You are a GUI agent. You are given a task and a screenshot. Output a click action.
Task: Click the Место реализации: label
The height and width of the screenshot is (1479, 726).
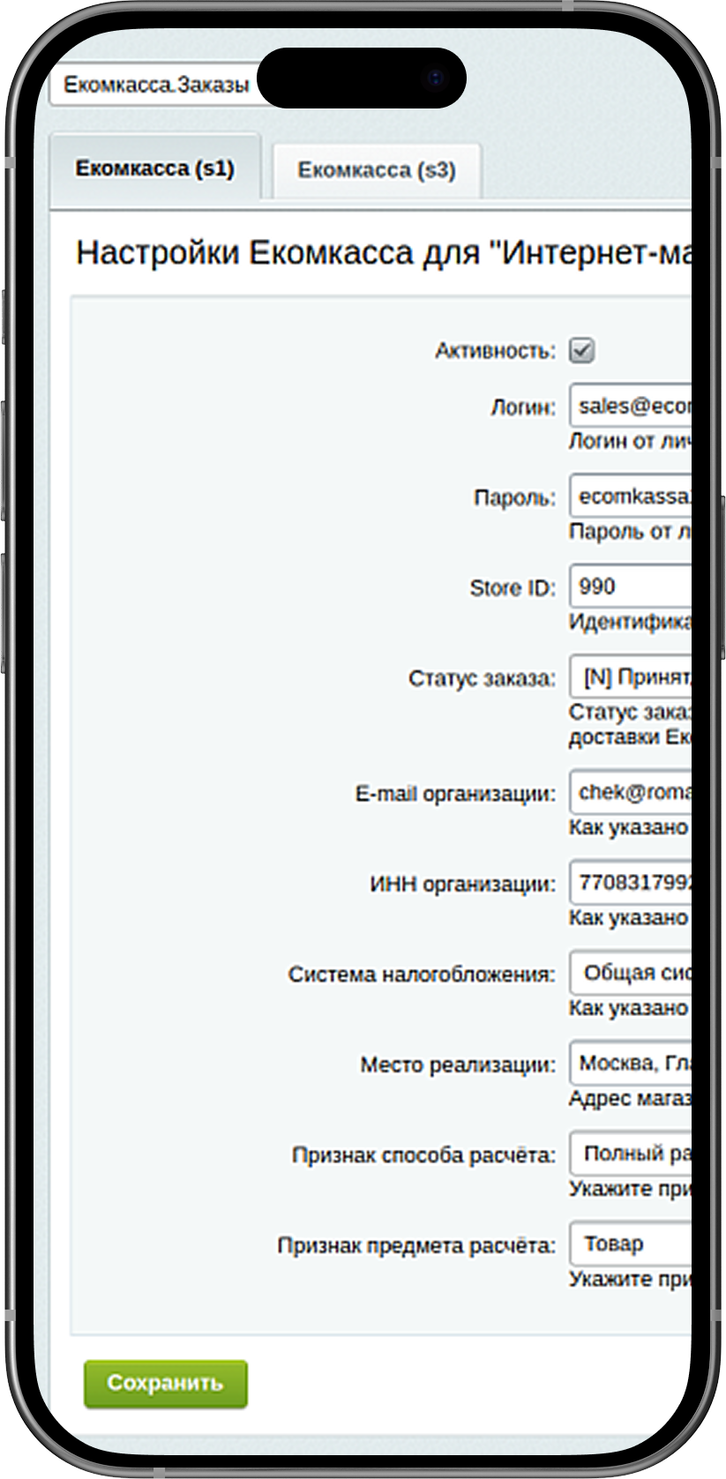[459, 1065]
